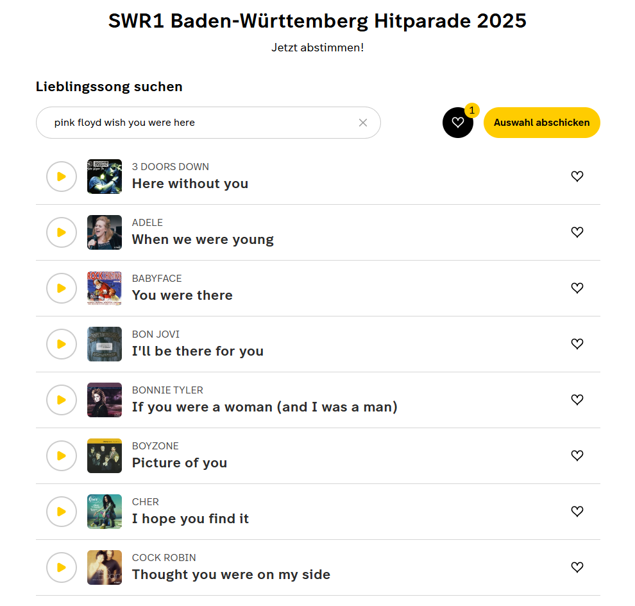This screenshot has width=635, height=606.
Task: Play preview of Here without you
Action: tap(62, 177)
